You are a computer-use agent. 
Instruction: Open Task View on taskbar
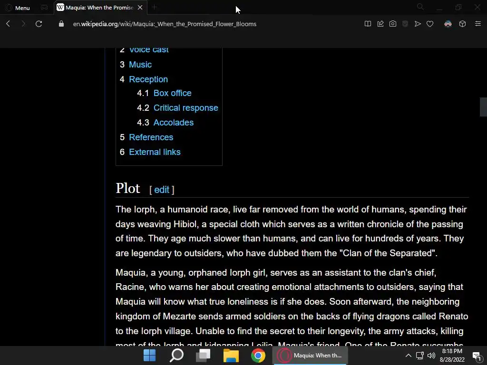point(203,355)
